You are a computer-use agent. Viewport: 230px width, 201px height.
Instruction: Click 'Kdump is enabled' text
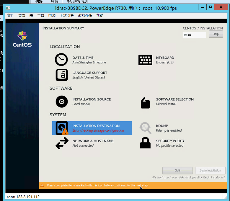pyautogui.click(x=169, y=130)
